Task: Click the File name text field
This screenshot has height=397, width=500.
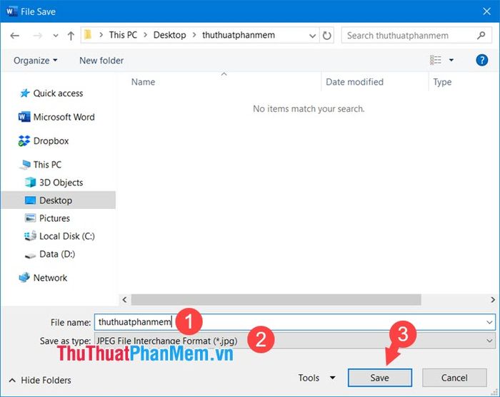Action: [329, 322]
